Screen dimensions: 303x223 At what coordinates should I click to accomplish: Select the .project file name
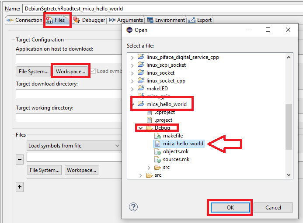coord(163,120)
